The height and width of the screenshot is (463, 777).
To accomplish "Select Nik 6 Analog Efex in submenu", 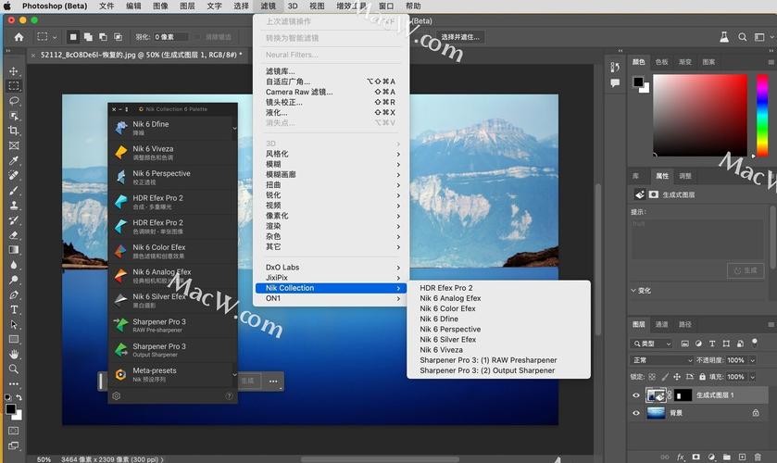I will point(498,298).
